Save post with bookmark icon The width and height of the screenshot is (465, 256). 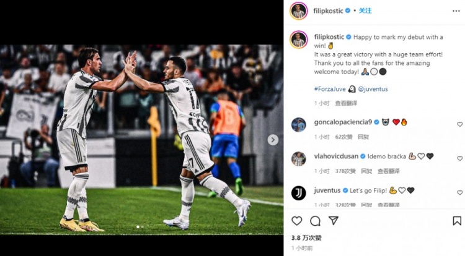coord(457,221)
